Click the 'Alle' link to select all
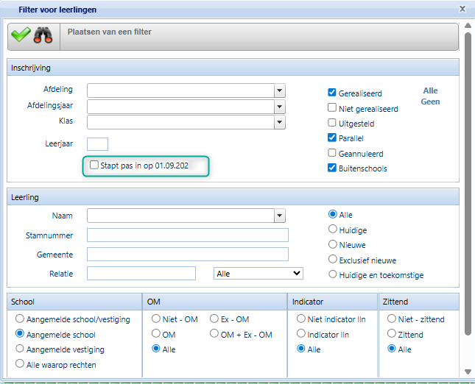 430,90
